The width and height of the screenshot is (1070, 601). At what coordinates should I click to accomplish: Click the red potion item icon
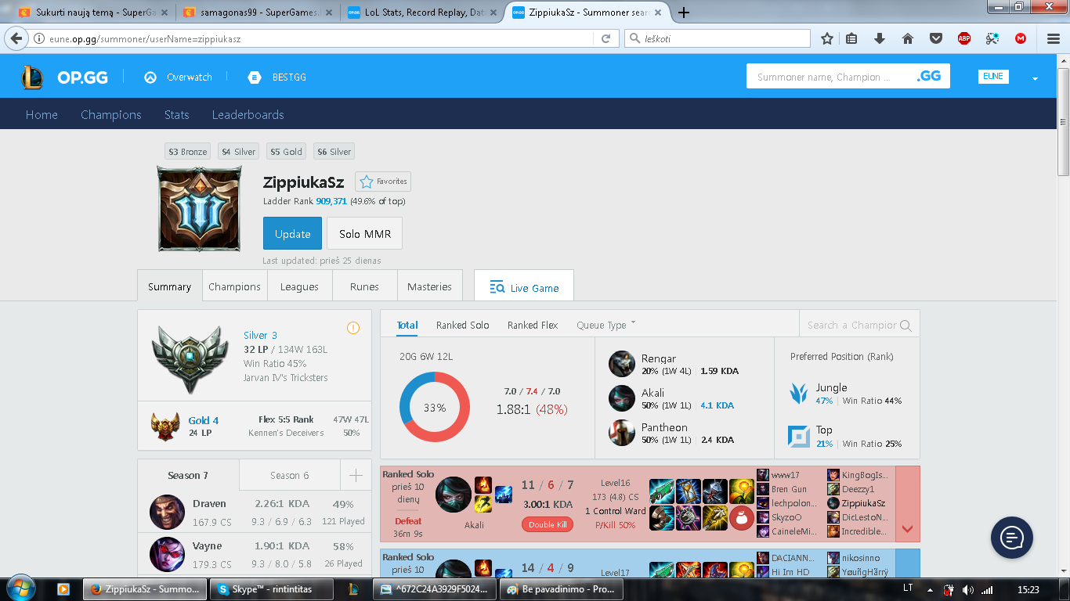coord(742,517)
